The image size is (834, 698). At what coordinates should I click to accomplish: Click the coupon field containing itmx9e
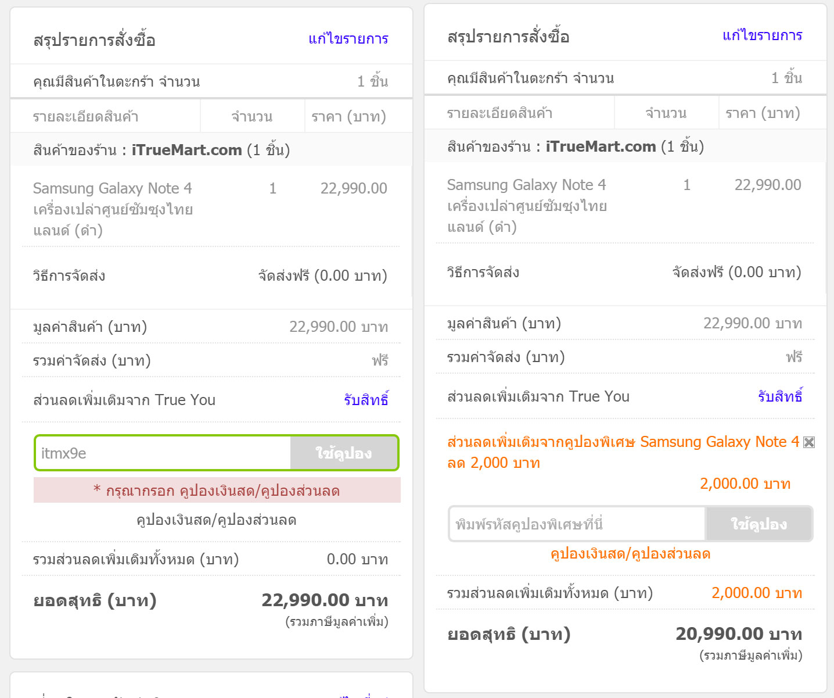163,453
